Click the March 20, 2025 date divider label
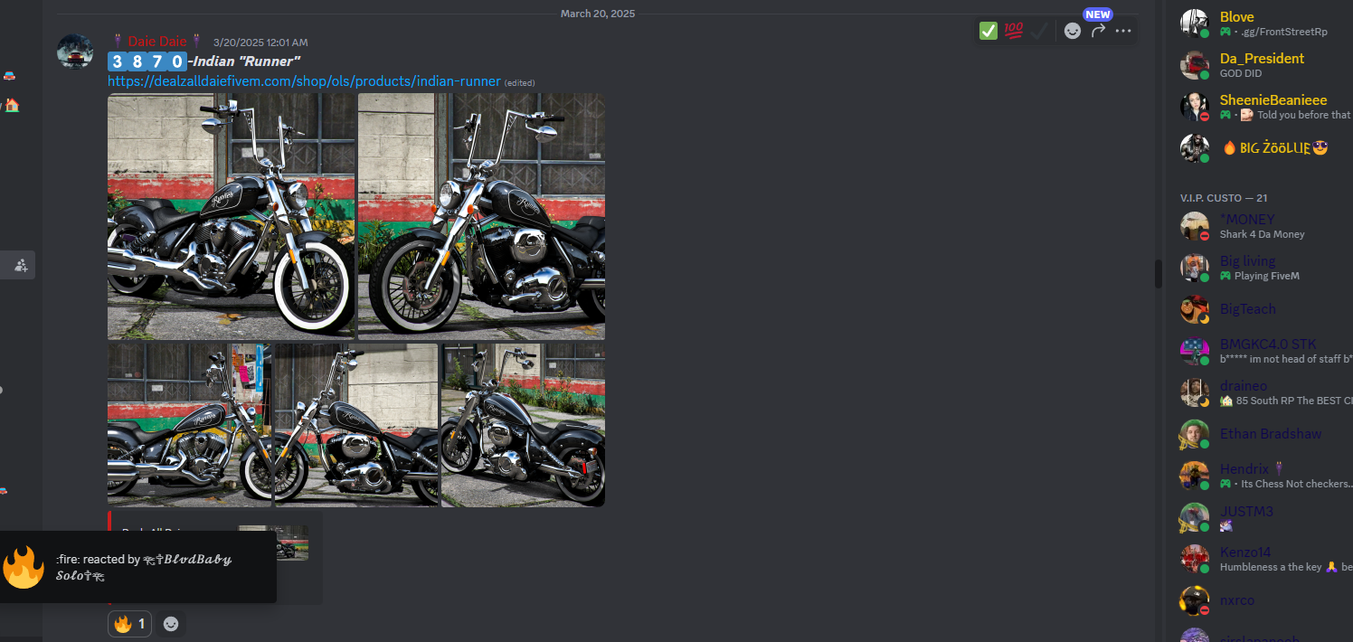This screenshot has height=642, width=1353. pos(598,14)
